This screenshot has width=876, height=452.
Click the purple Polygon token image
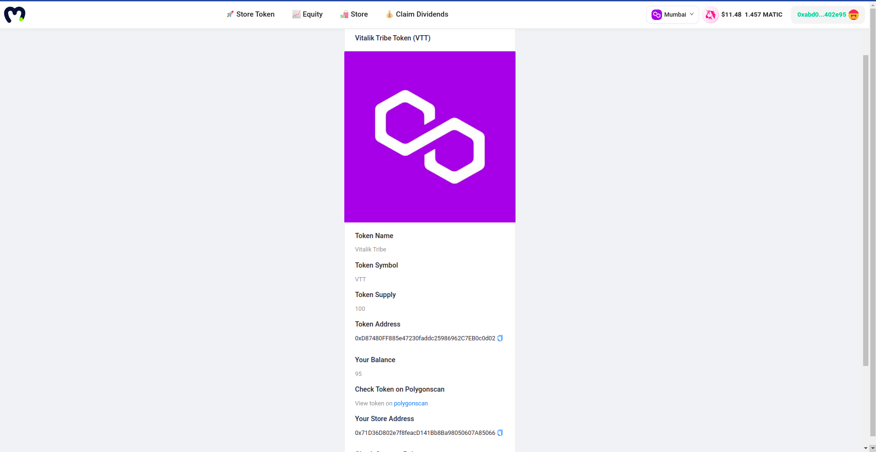pos(430,137)
